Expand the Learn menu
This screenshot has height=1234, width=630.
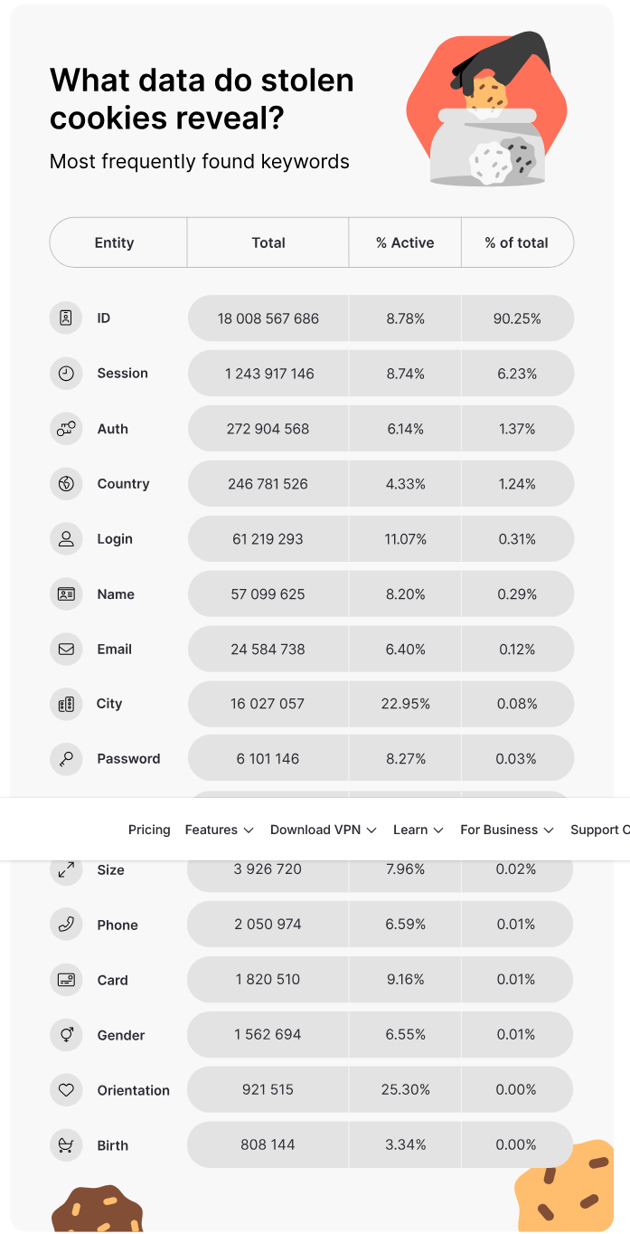point(418,830)
